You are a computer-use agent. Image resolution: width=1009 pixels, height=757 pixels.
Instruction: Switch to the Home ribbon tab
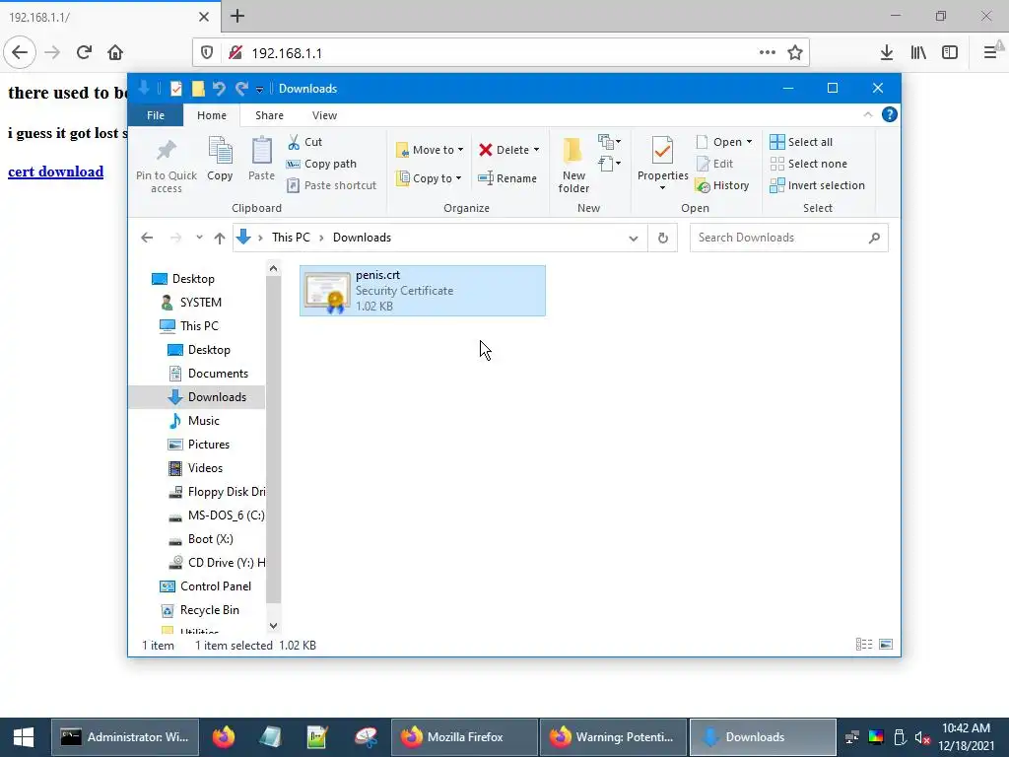coord(212,115)
